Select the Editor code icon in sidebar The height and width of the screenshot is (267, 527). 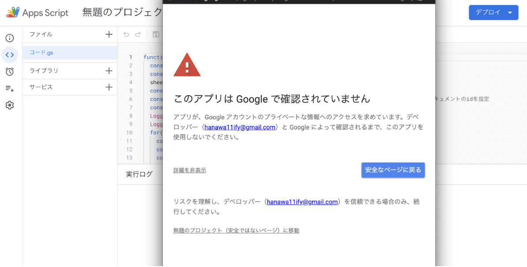[x=10, y=55]
